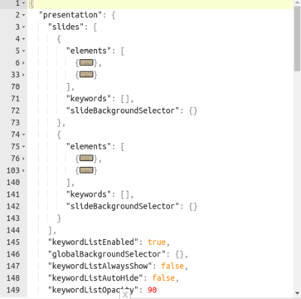This screenshot has height=299, width=301.
Task: Place cursor on keywordListOpacity value 90
Action: pos(153,290)
